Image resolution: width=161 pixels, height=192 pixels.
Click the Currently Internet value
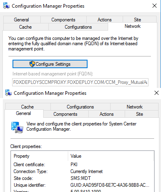[x=86, y=171]
